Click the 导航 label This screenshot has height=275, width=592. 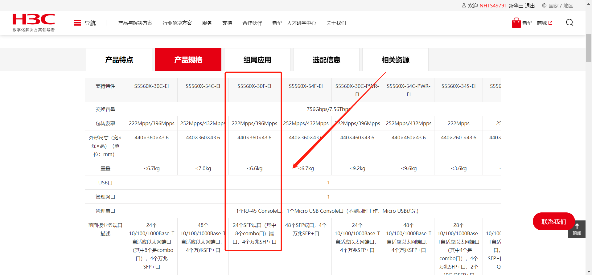point(90,23)
